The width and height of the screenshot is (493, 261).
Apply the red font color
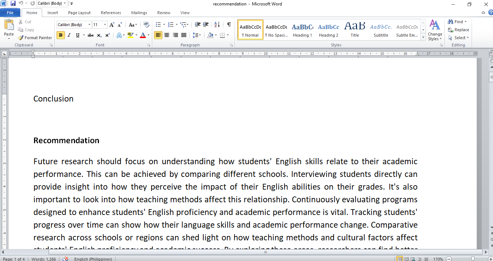143,35
